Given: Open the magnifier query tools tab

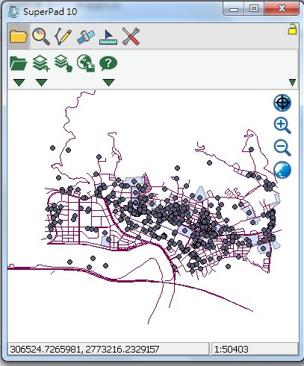Looking at the screenshot, I should click(x=41, y=37).
